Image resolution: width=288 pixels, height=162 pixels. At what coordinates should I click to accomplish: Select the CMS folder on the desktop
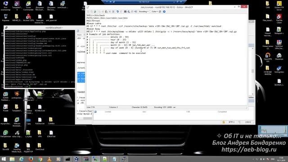point(268,5)
